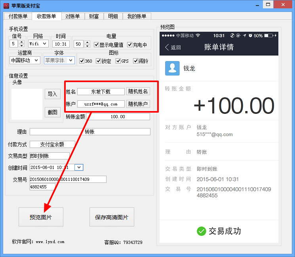Minimize the 苹果版支付宝 window
Screen dimensions: 295x257
pos(257,4)
